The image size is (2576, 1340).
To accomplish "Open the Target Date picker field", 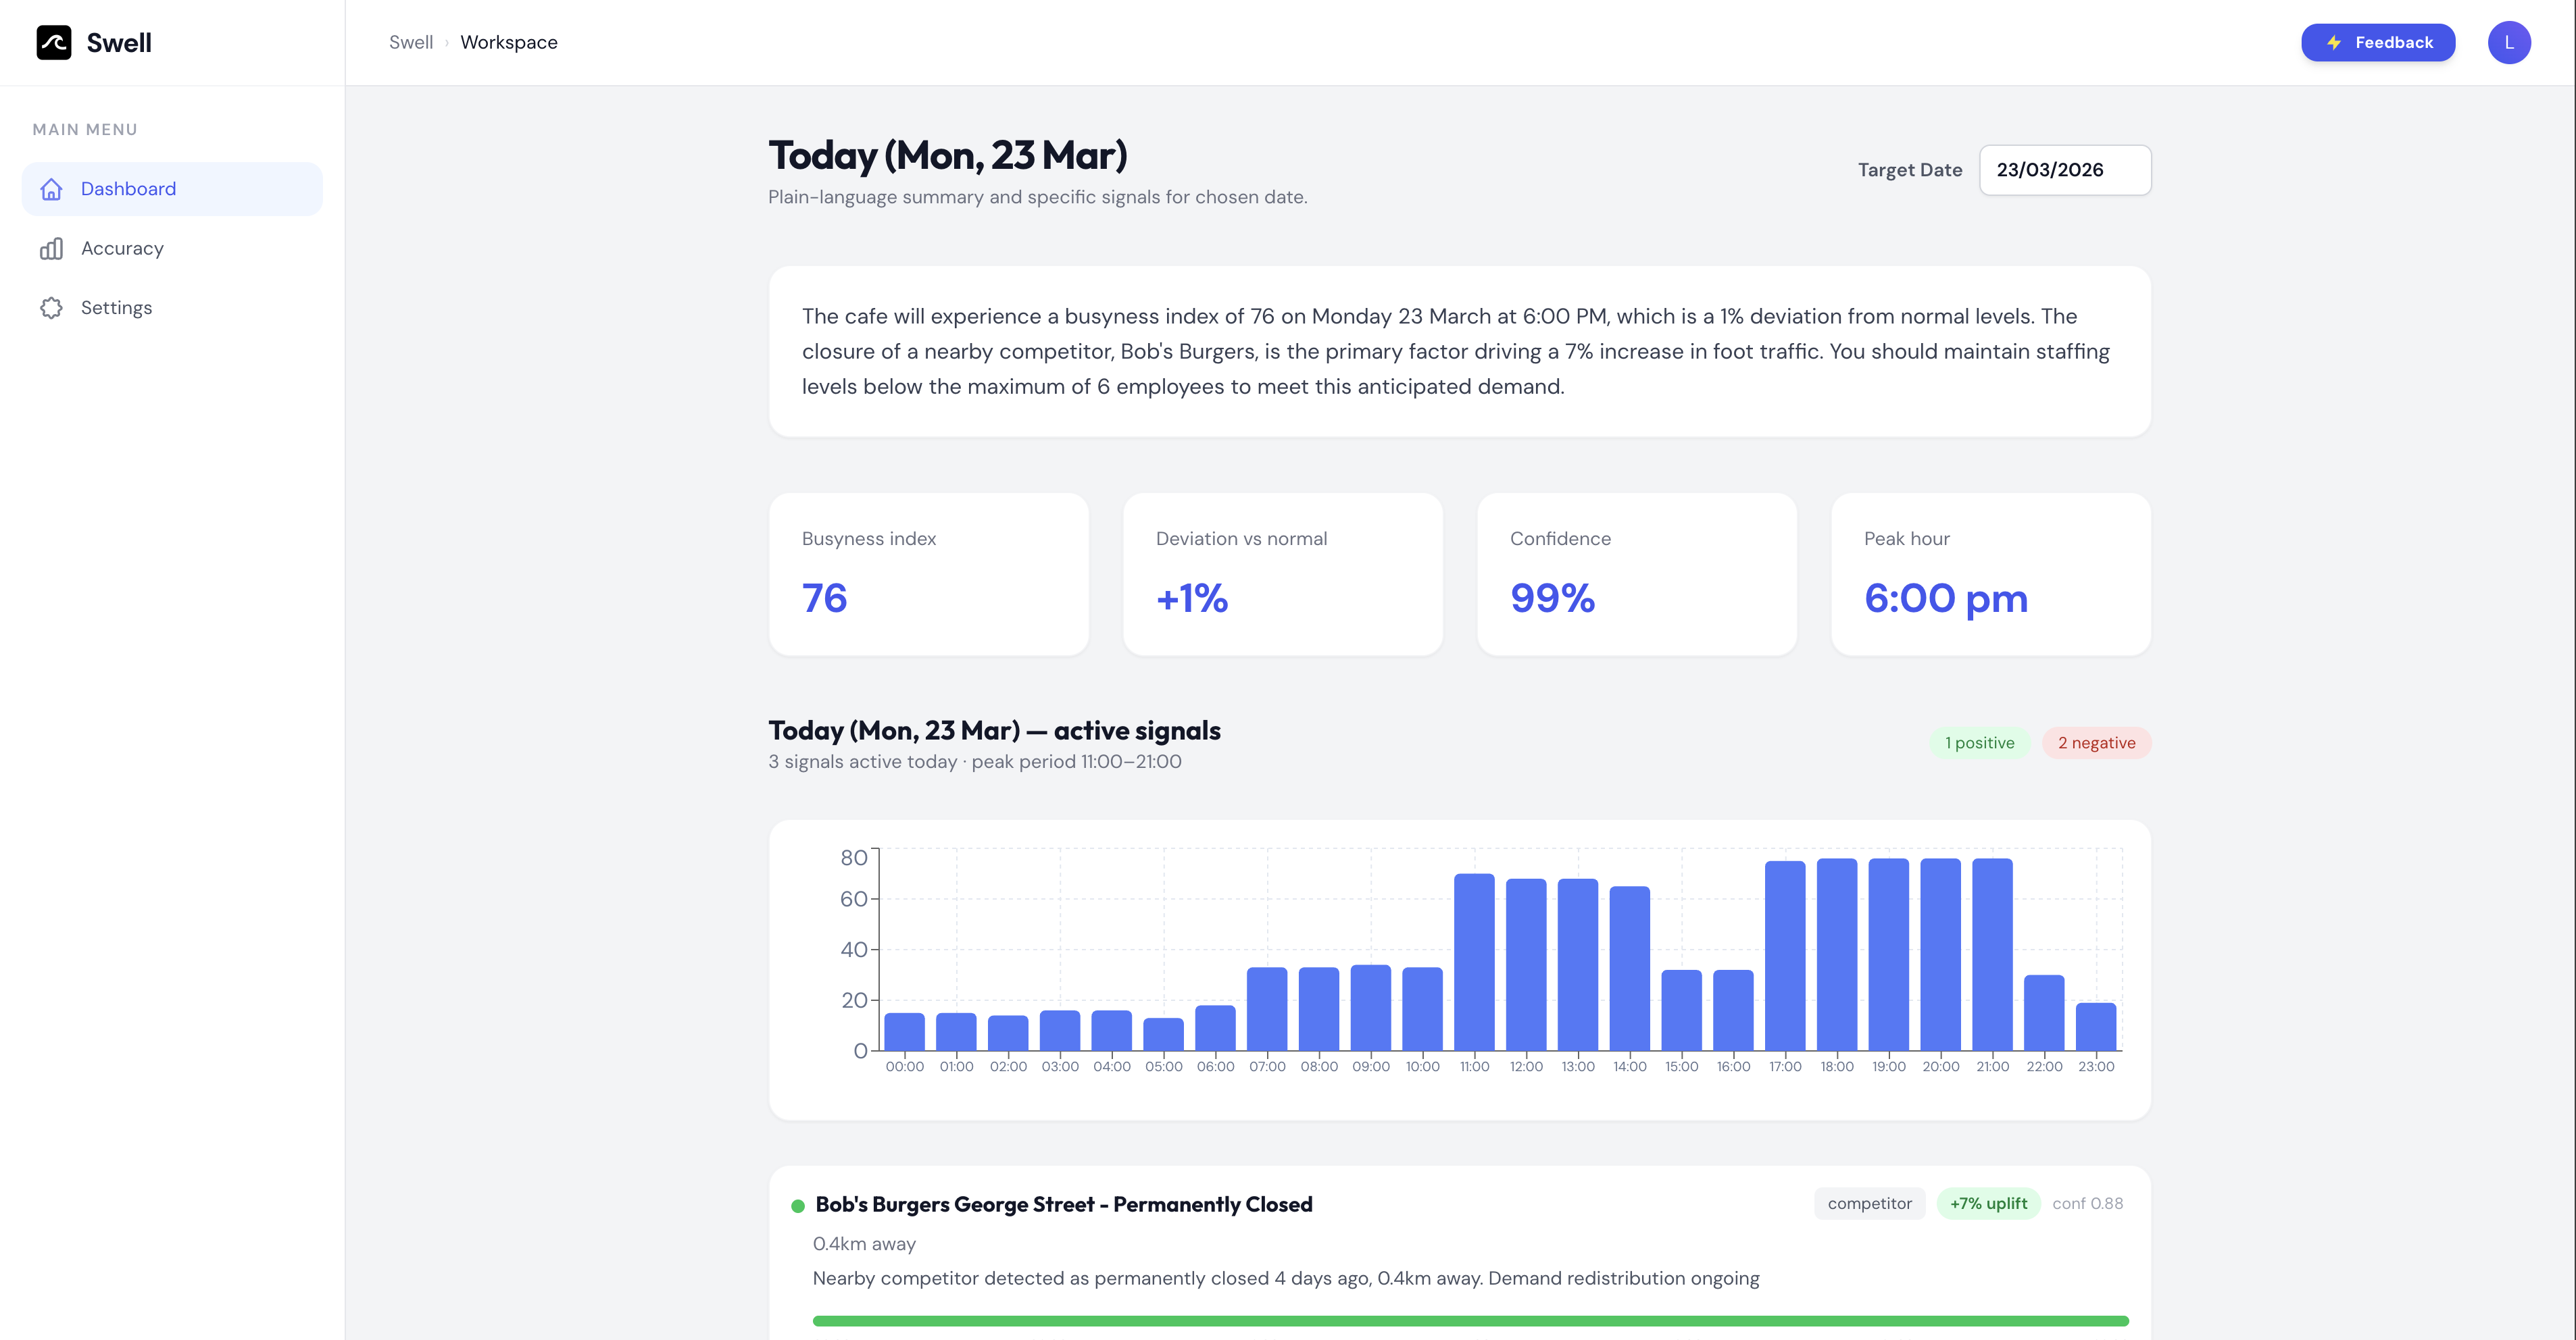I will click(x=2064, y=170).
